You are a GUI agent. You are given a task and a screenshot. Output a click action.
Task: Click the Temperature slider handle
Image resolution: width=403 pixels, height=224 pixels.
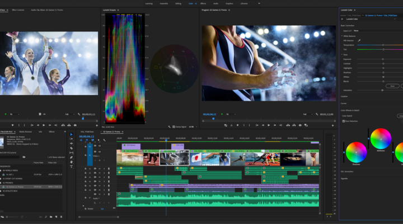(383, 45)
